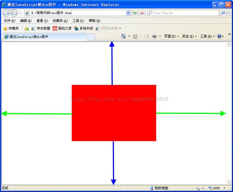Click the 收藏夹 favorites star button
This screenshot has height=192, width=233.
[11, 28]
